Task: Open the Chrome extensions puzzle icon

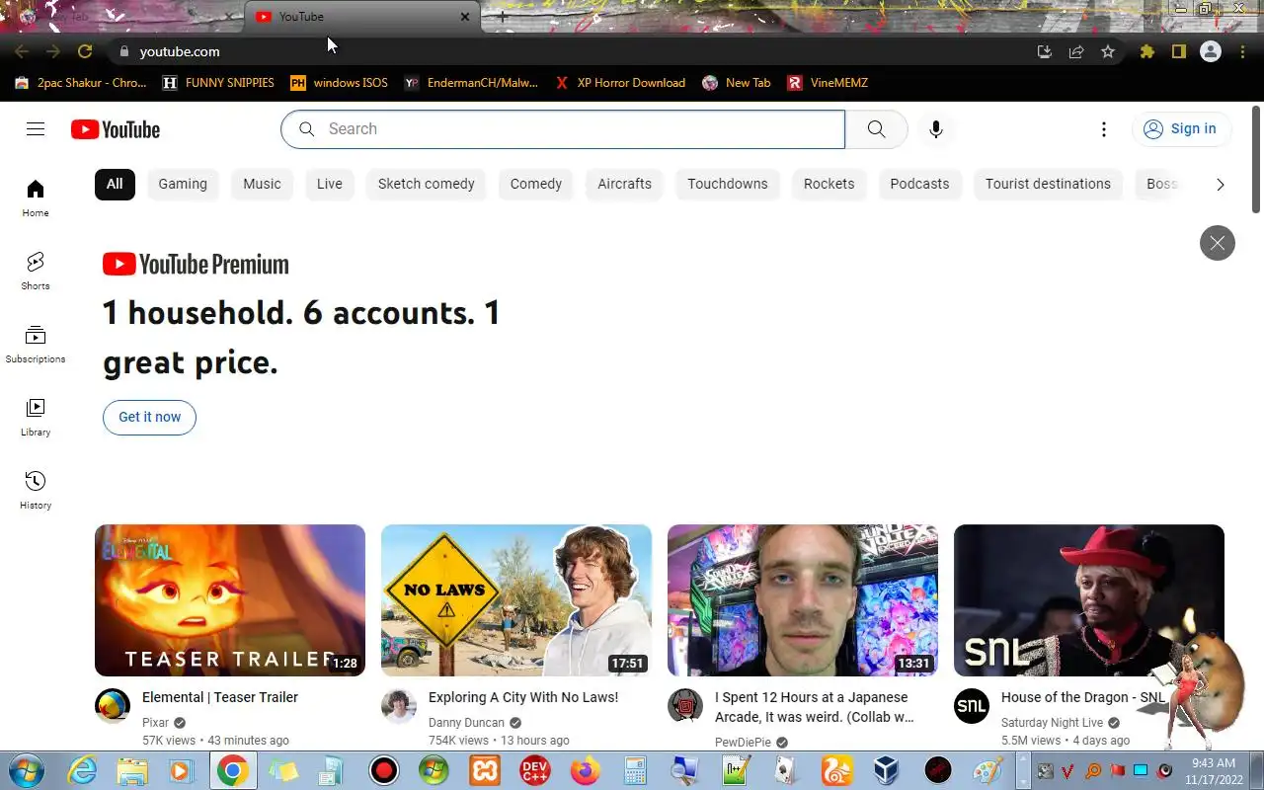Action: 1146,51
